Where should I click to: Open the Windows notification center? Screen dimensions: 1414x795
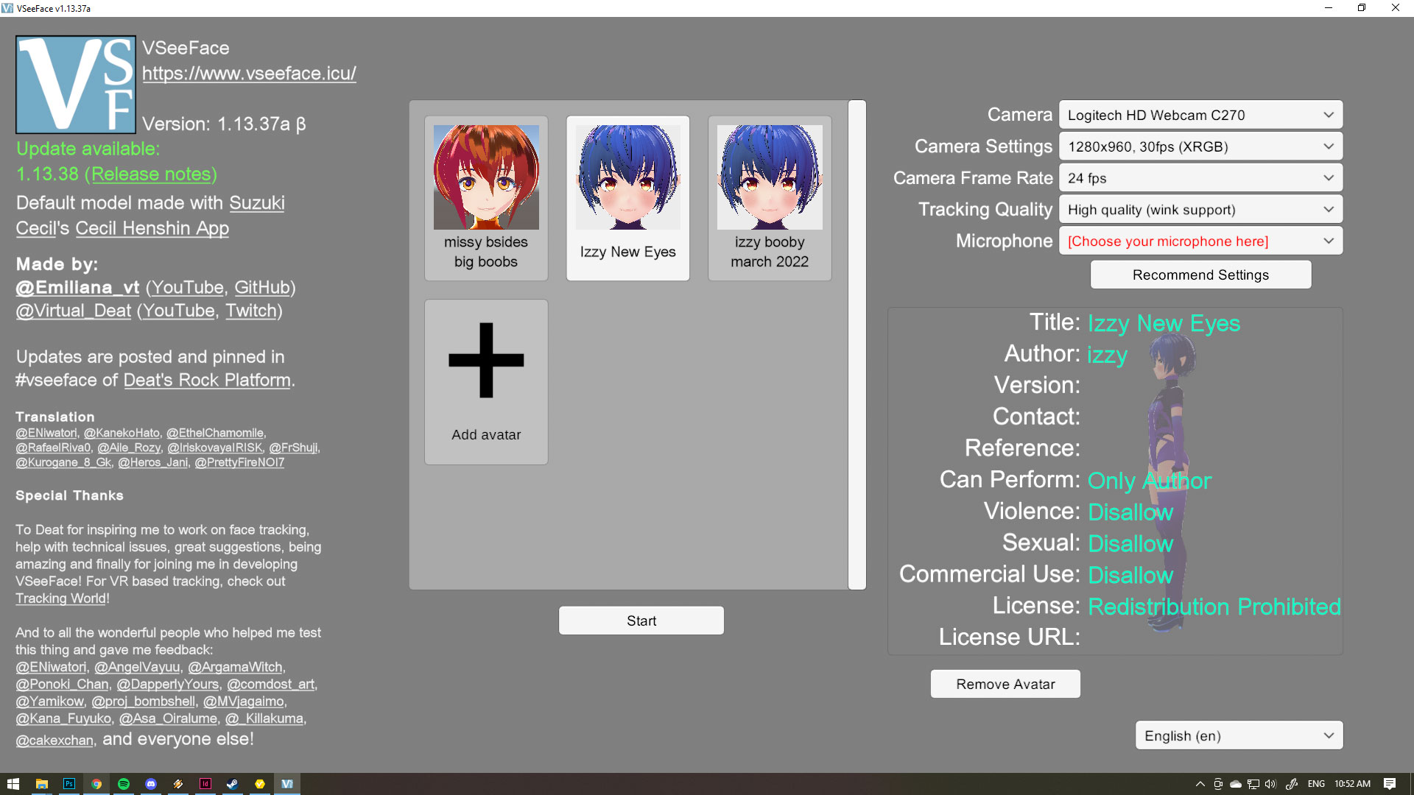[1390, 784]
